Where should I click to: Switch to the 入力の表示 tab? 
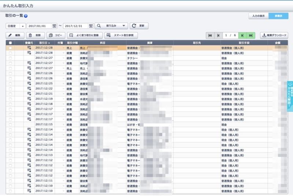[x=258, y=16]
